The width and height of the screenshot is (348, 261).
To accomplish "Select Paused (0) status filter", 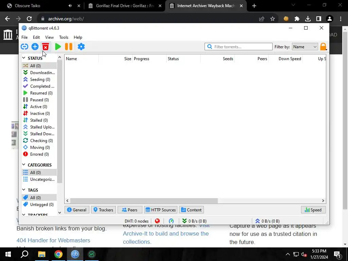I will pyautogui.click(x=39, y=100).
